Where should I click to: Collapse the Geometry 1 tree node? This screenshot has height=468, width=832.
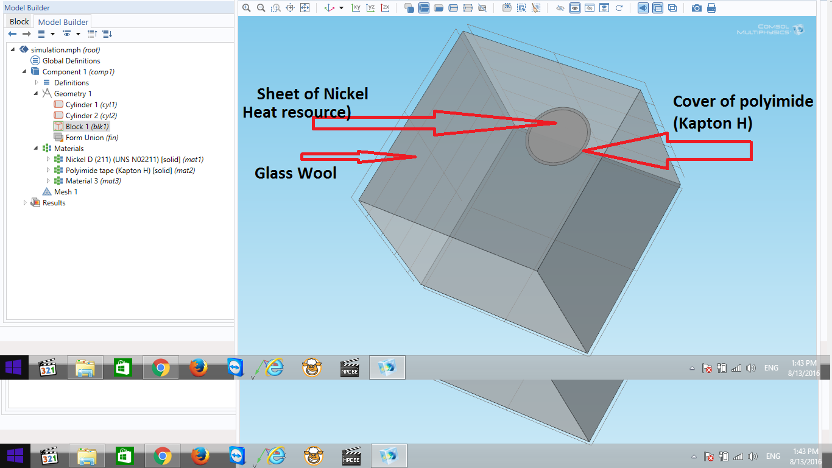(x=37, y=94)
